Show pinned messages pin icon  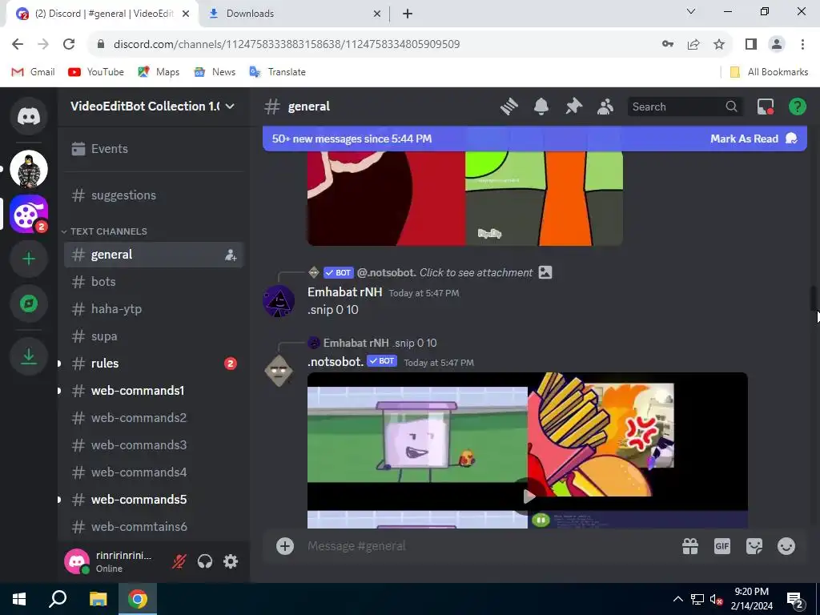click(x=573, y=107)
